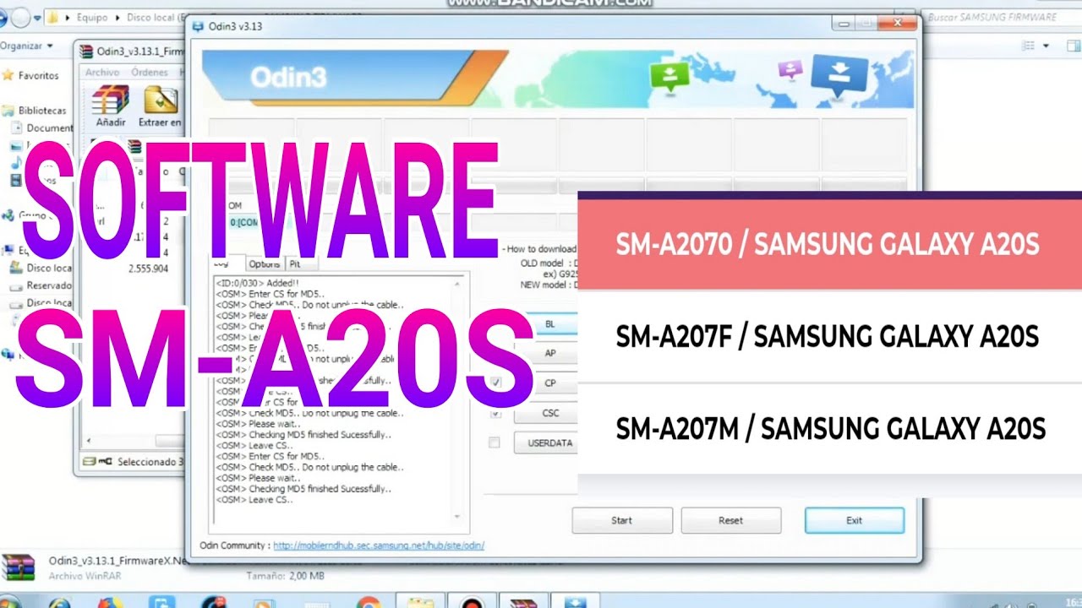Click the Explorer view options icon
The height and width of the screenshot is (608, 1082).
pyautogui.click(x=1026, y=45)
